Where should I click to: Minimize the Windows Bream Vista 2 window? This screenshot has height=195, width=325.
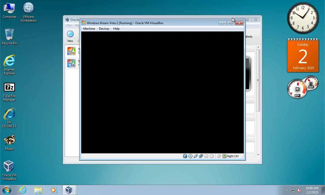coord(222,23)
